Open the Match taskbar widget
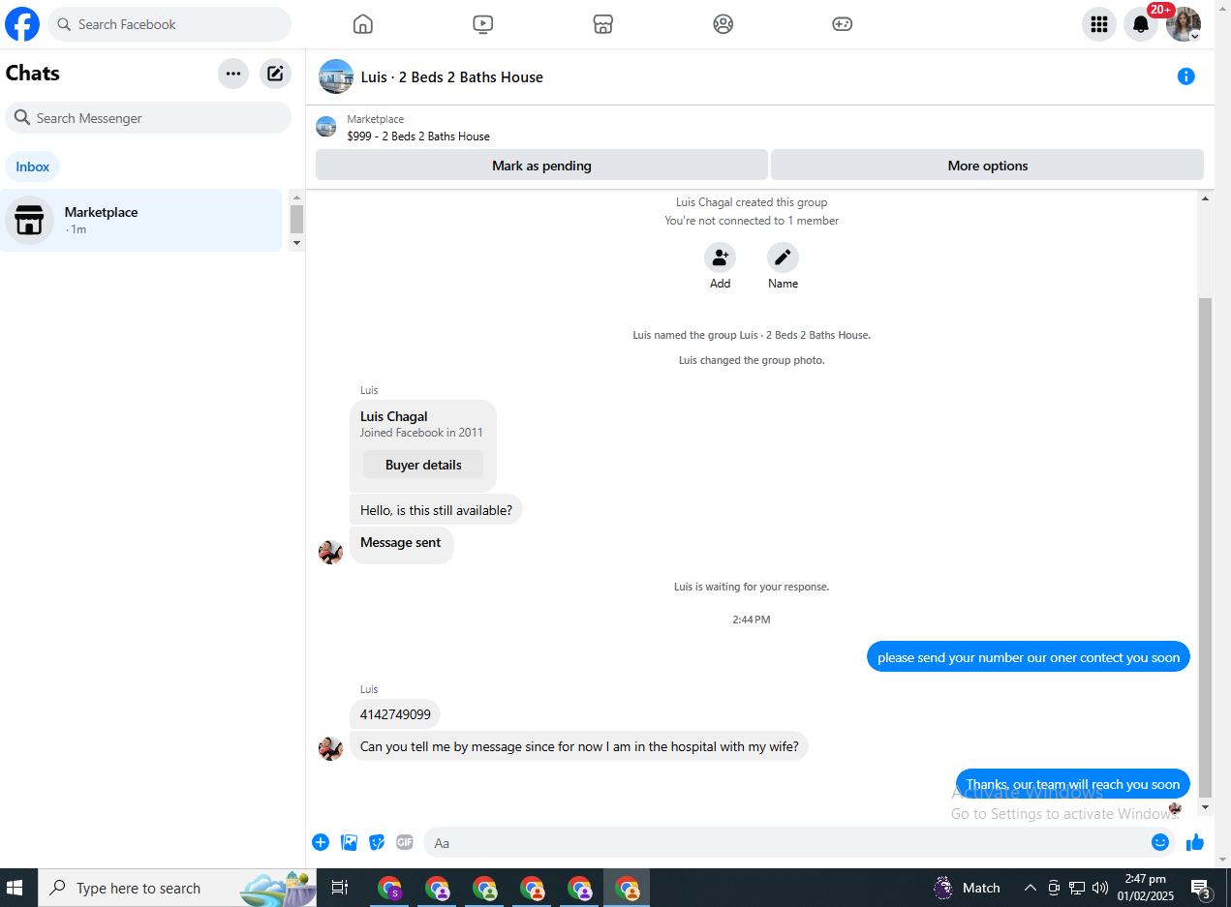The height and width of the screenshot is (907, 1231). tap(968, 888)
